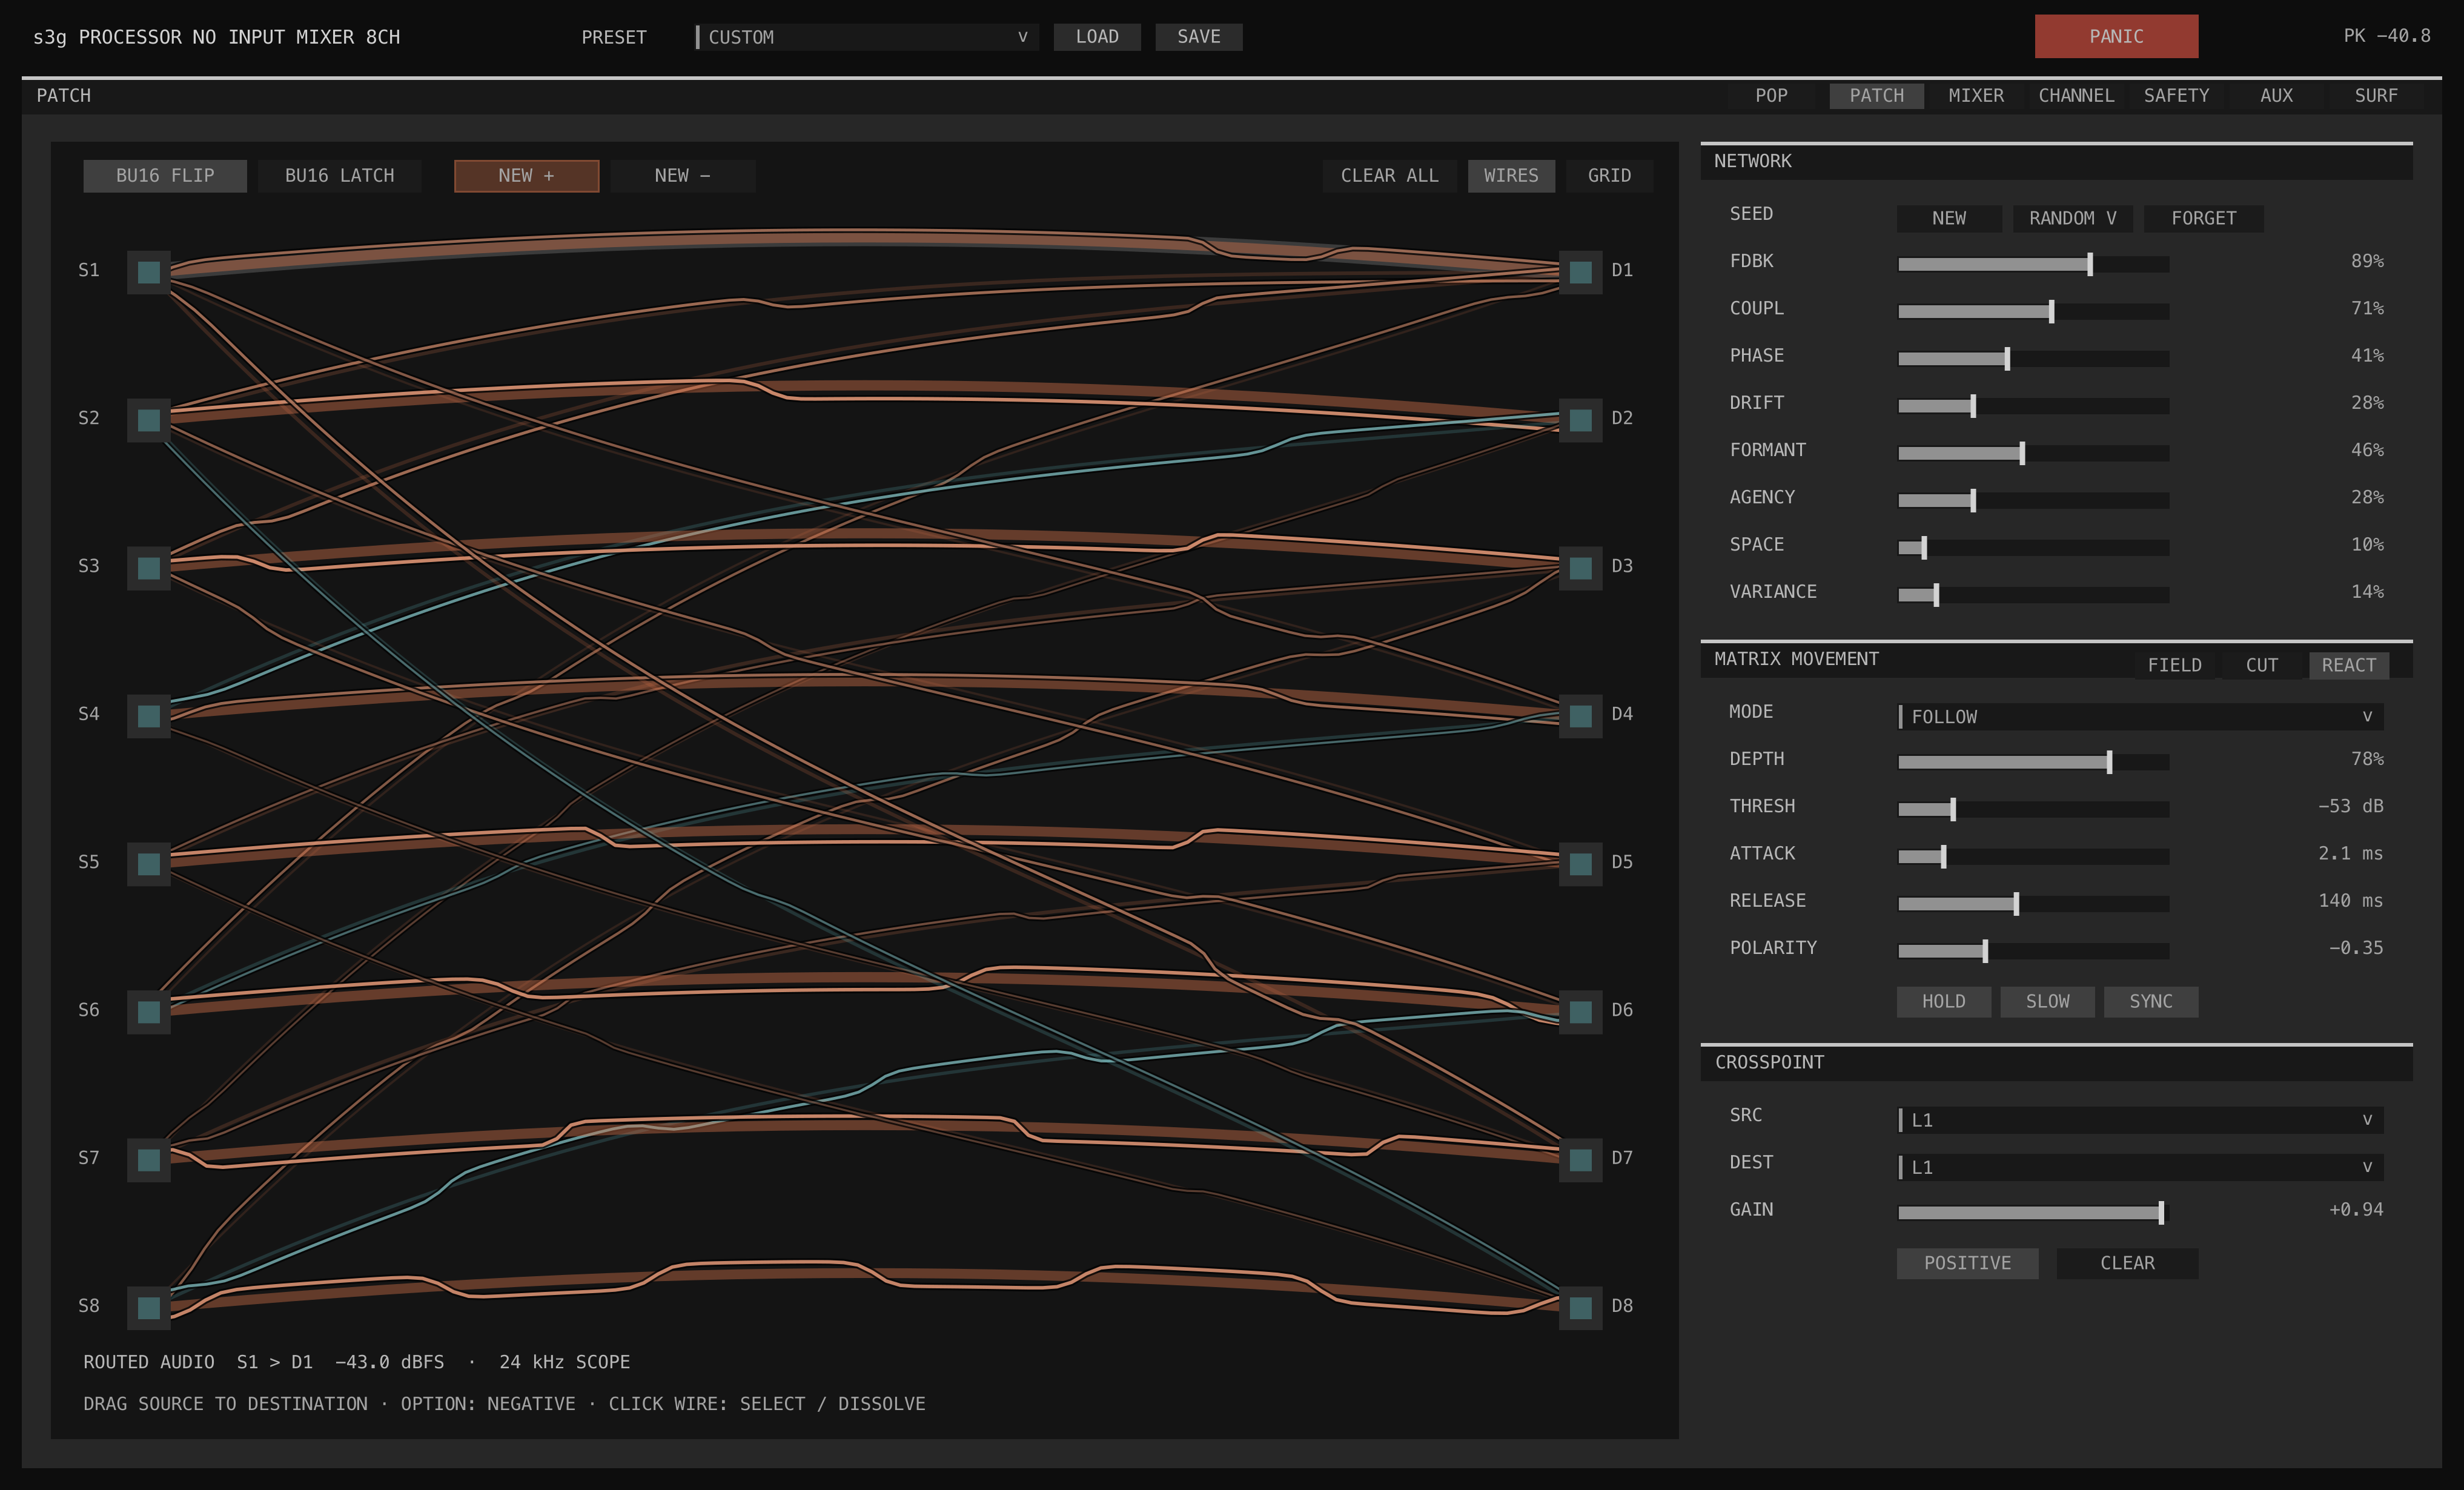The height and width of the screenshot is (1490, 2464).
Task: Toggle the BU16 LATCH button
Action: click(340, 175)
